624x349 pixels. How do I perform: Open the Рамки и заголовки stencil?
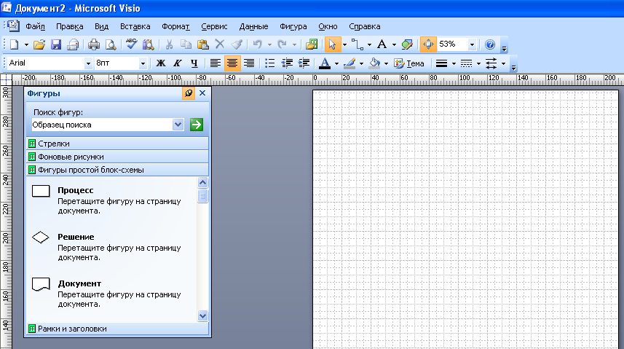pos(117,329)
